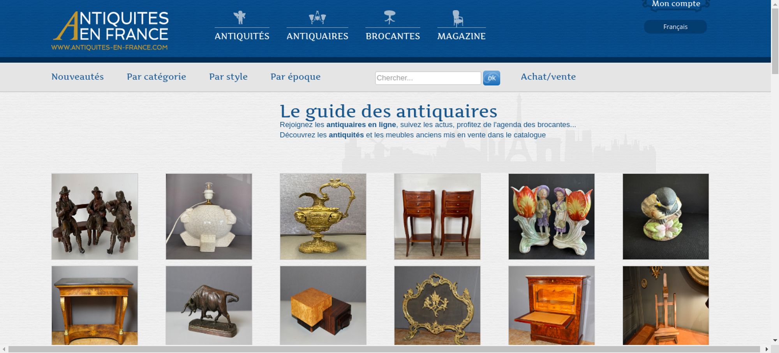779x353 pixels.
Task: Click the pedestal table icon above Brocantes
Action: (x=389, y=17)
